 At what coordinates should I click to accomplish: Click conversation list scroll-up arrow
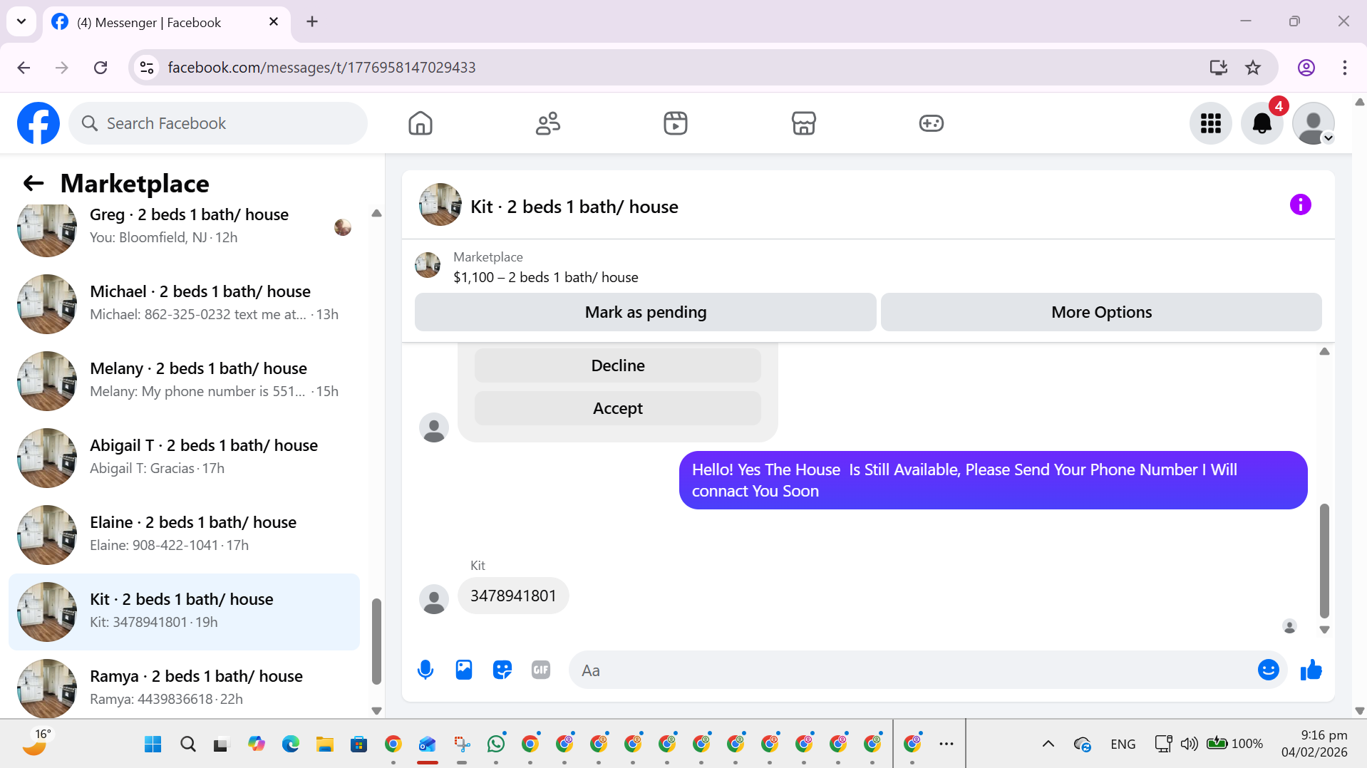click(376, 213)
